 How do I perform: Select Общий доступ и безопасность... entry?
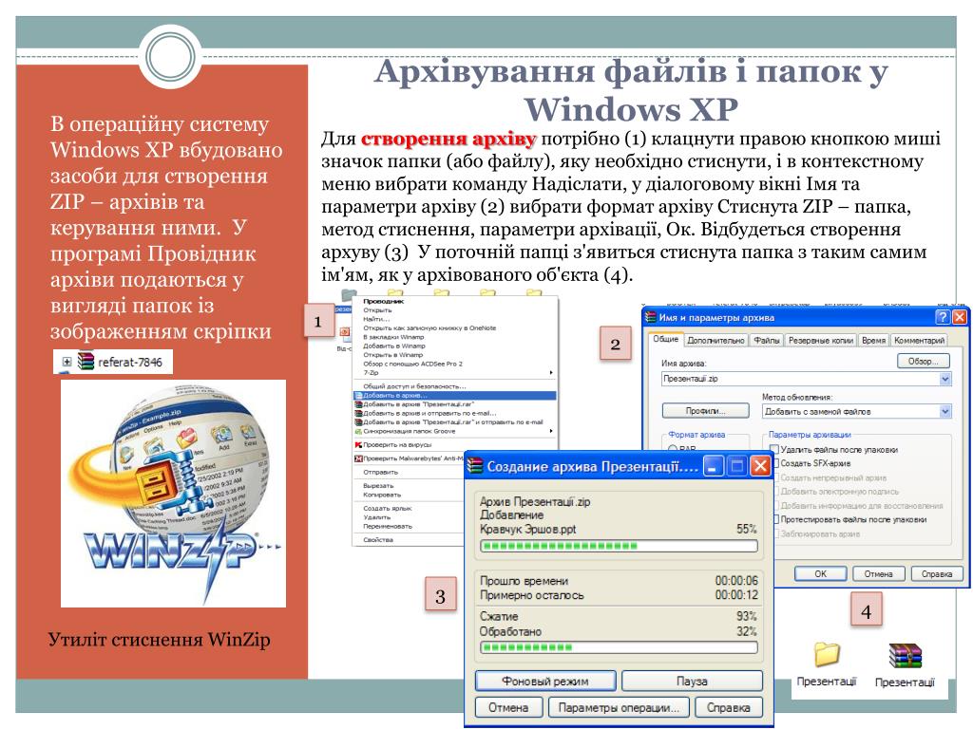(x=414, y=386)
